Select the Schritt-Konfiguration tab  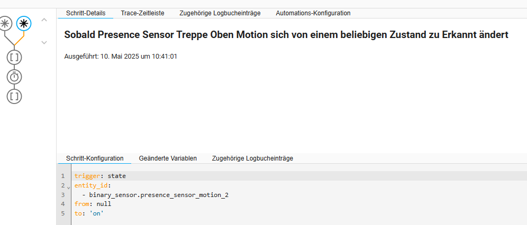95,158
